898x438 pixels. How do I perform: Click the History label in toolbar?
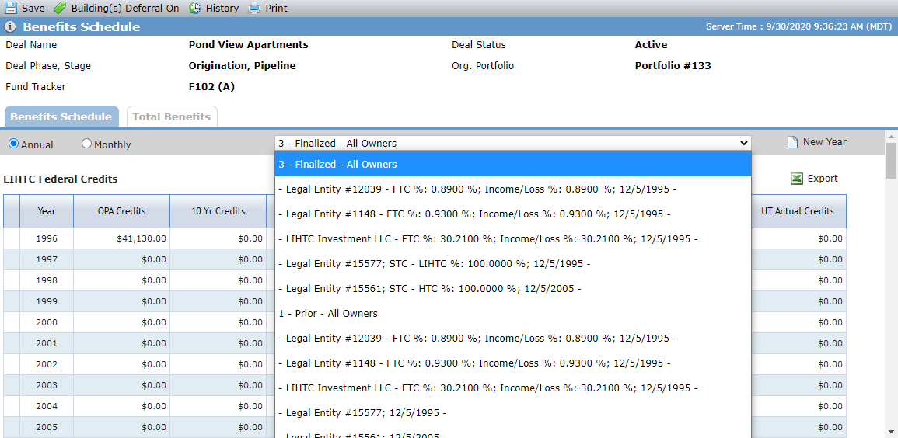[222, 8]
